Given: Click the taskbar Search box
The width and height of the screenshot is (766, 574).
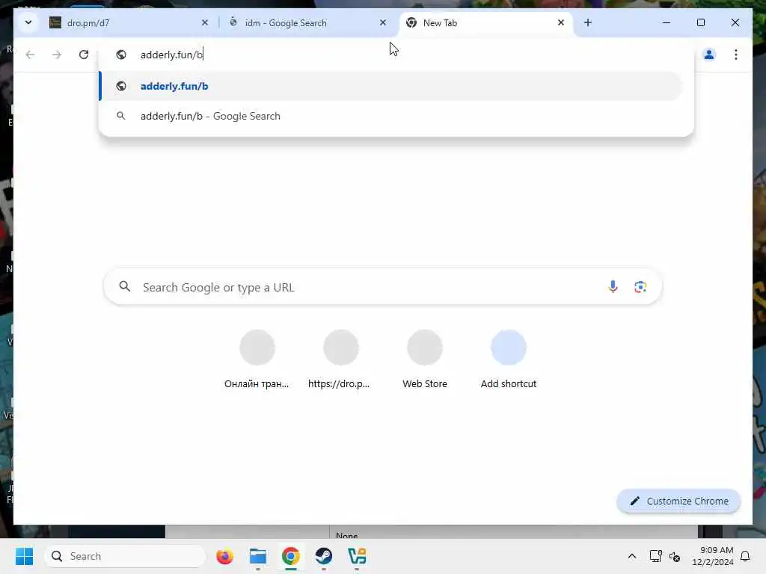Looking at the screenshot, I should [x=125, y=556].
